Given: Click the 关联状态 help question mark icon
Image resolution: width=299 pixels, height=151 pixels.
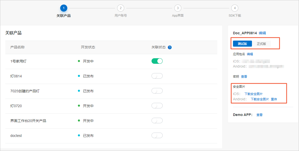Looking at the screenshot, I should coord(170,47).
